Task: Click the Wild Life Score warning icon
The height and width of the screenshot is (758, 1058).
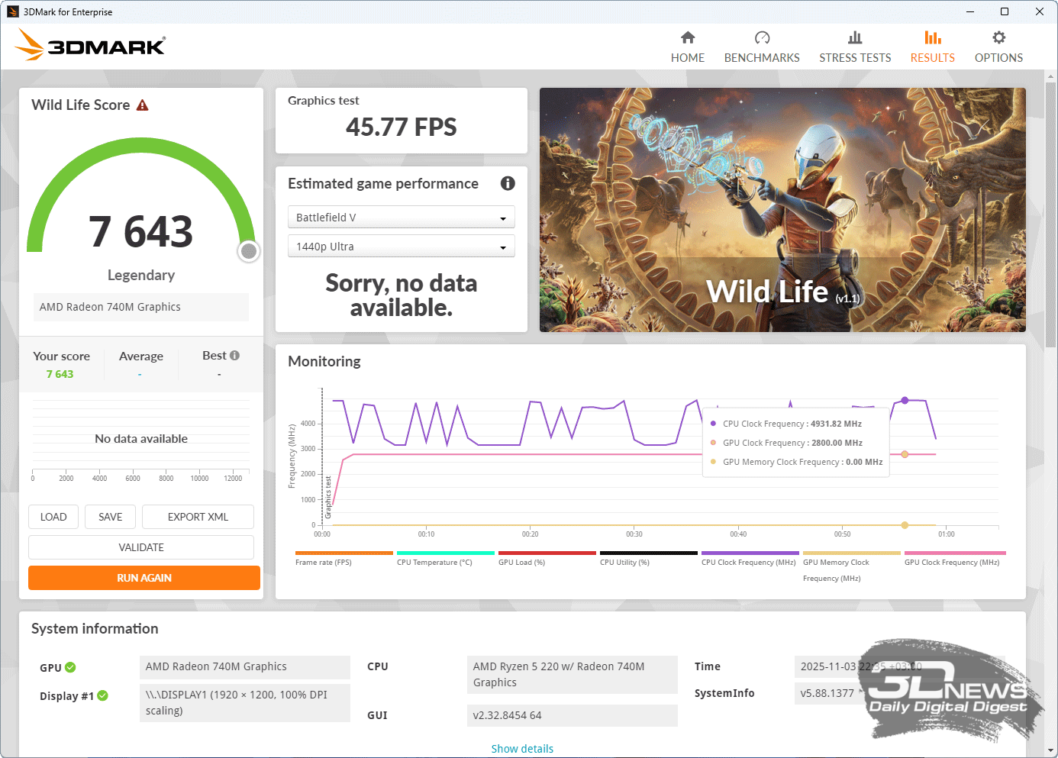Action: pyautogui.click(x=143, y=105)
